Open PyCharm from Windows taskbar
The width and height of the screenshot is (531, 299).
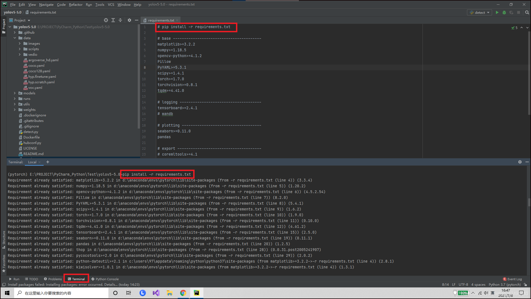(197, 293)
